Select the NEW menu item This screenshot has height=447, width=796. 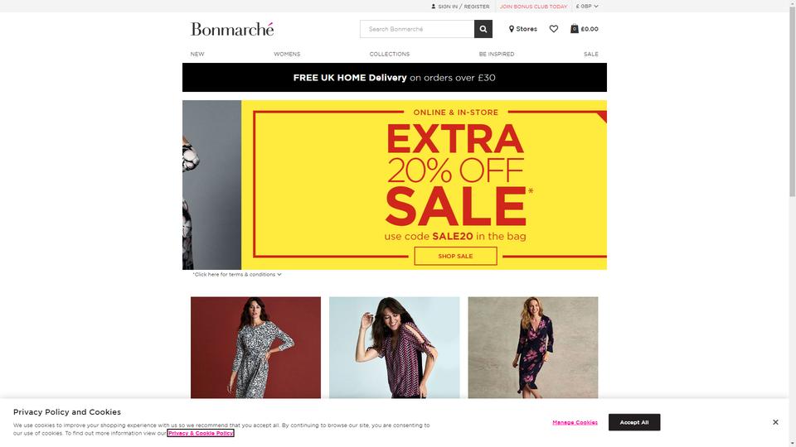(197, 54)
